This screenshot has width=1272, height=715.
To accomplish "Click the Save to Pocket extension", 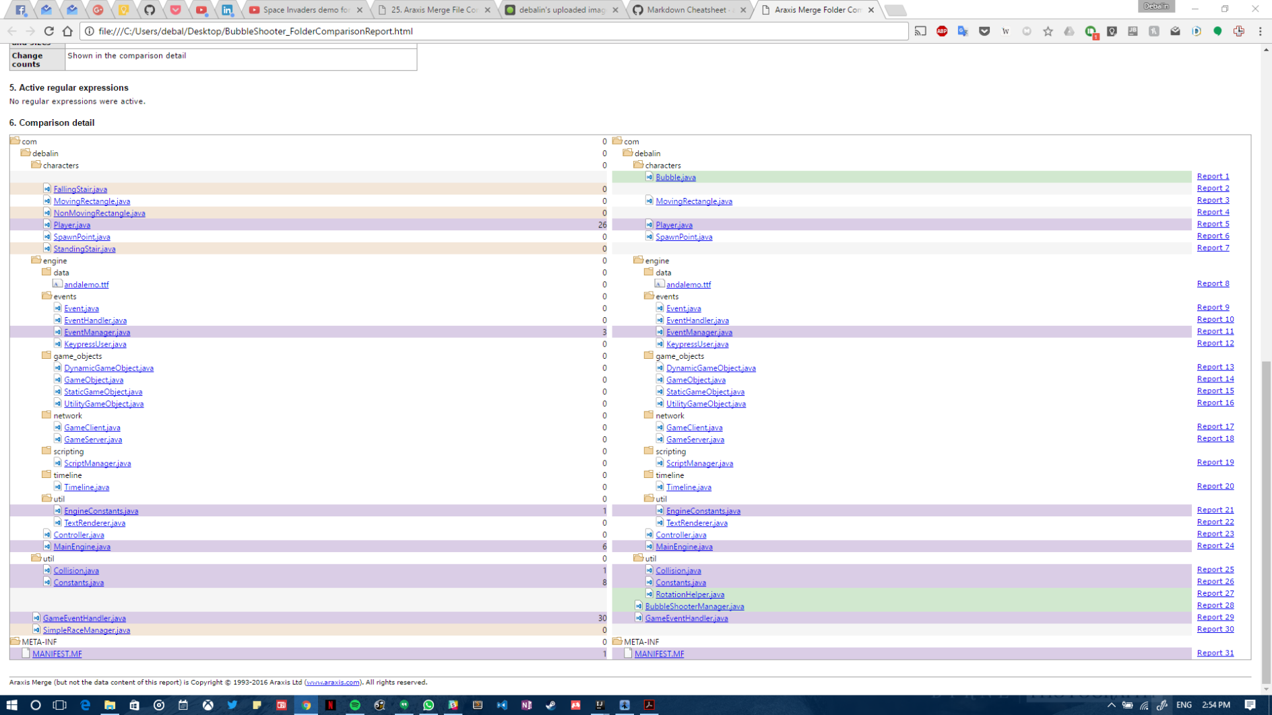I will click(x=984, y=31).
